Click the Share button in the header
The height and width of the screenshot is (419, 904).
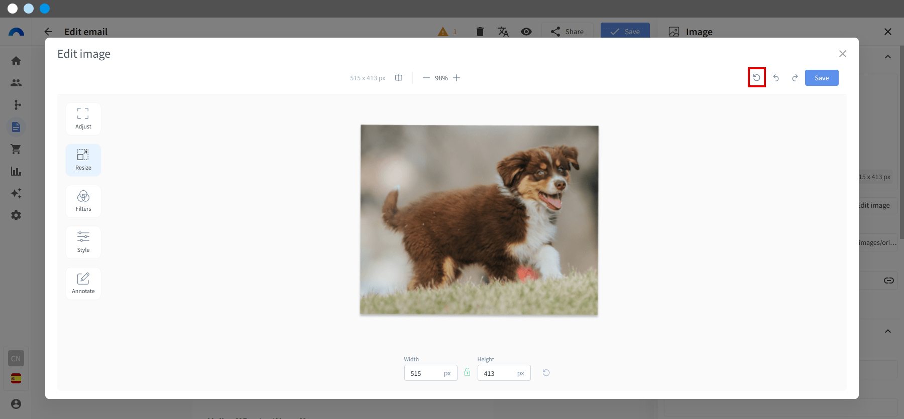click(568, 32)
